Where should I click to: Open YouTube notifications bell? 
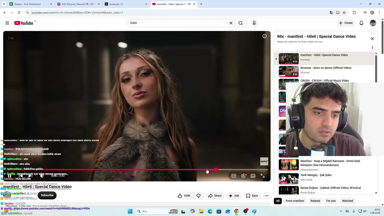click(361, 23)
